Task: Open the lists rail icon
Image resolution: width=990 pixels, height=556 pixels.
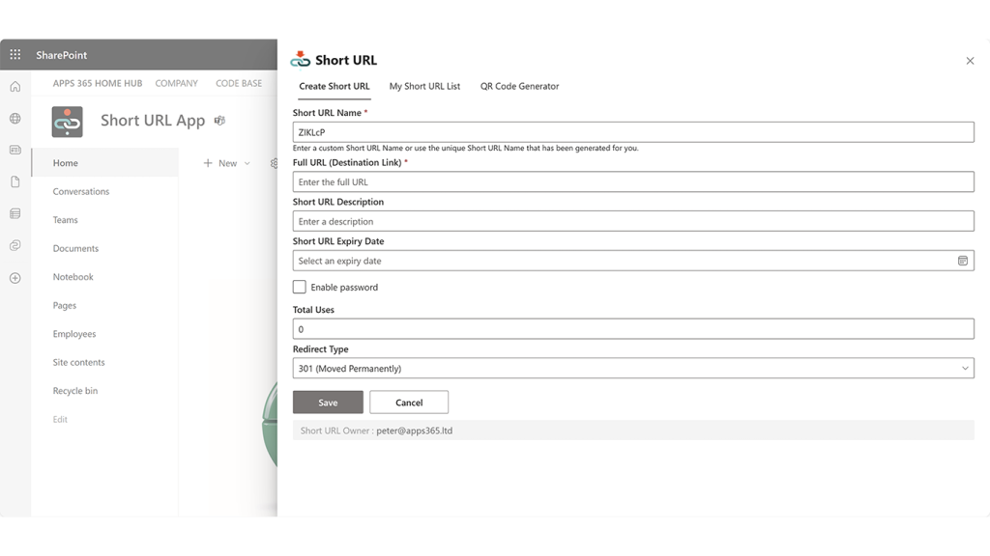Action: pyautogui.click(x=15, y=213)
